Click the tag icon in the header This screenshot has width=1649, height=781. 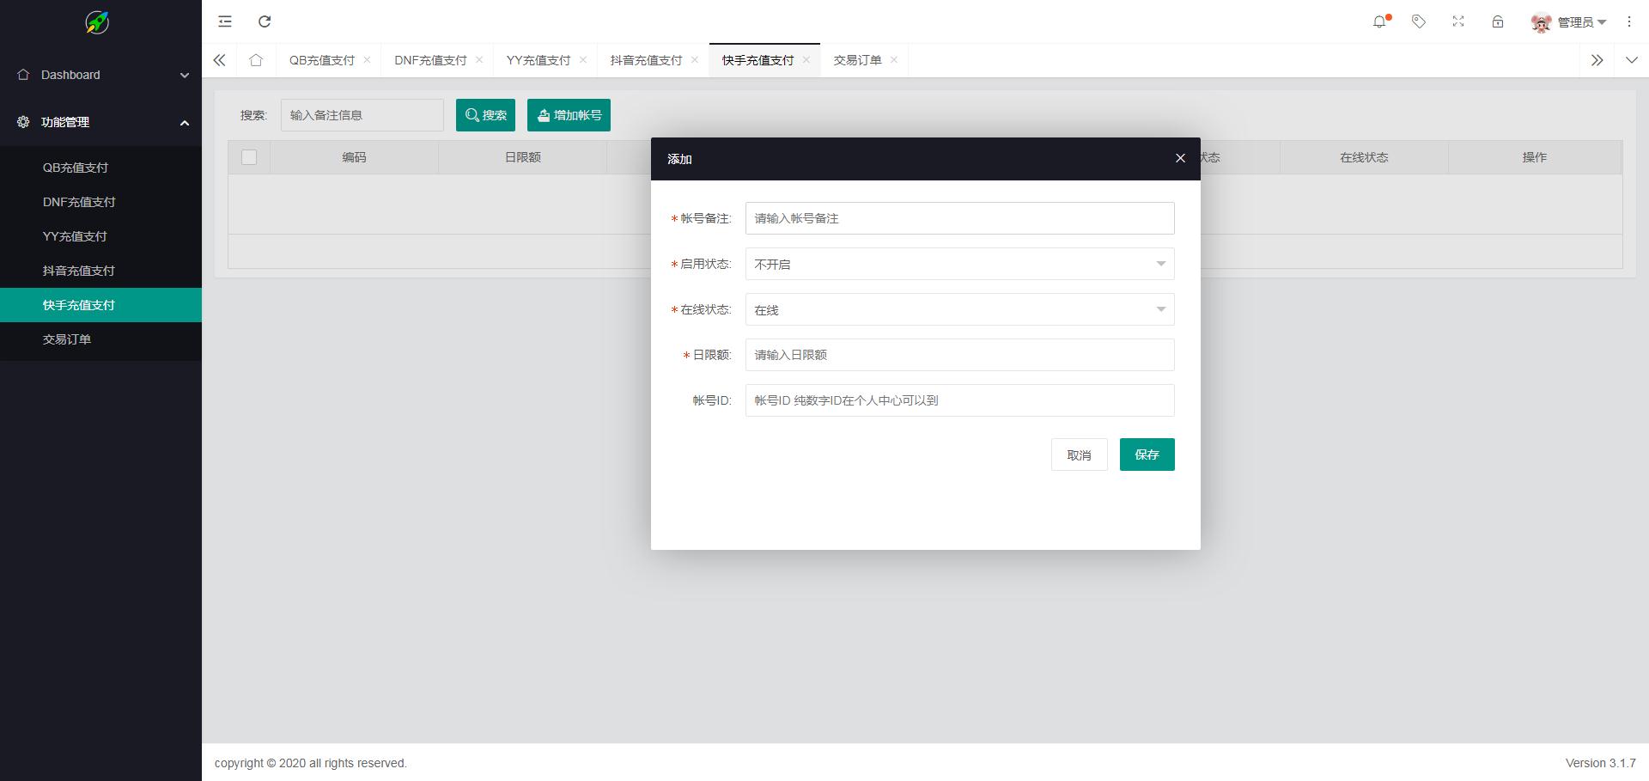pyautogui.click(x=1418, y=21)
